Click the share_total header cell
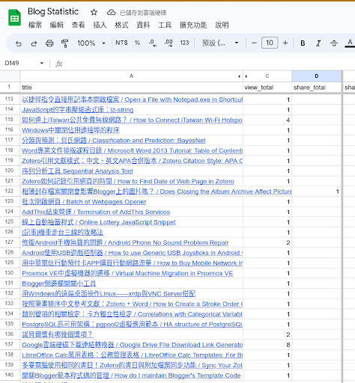Viewport: 355px width, 383px height. pyautogui.click(x=316, y=88)
